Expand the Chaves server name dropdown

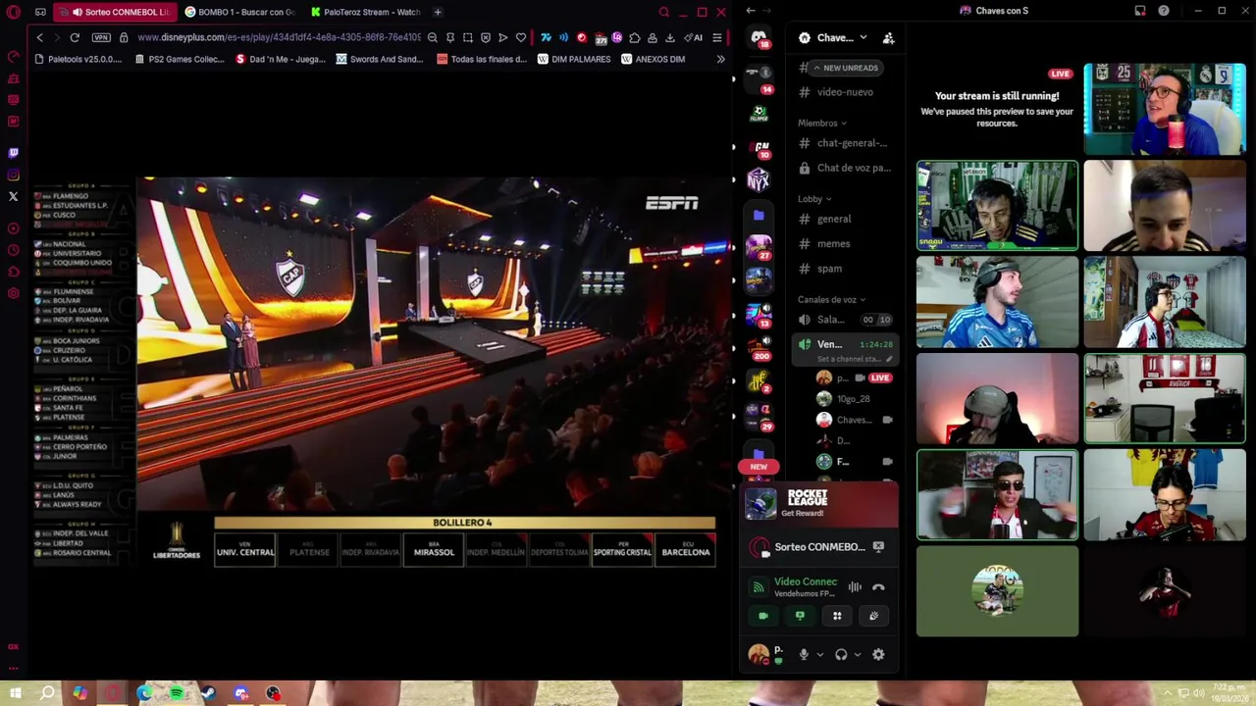coord(863,37)
